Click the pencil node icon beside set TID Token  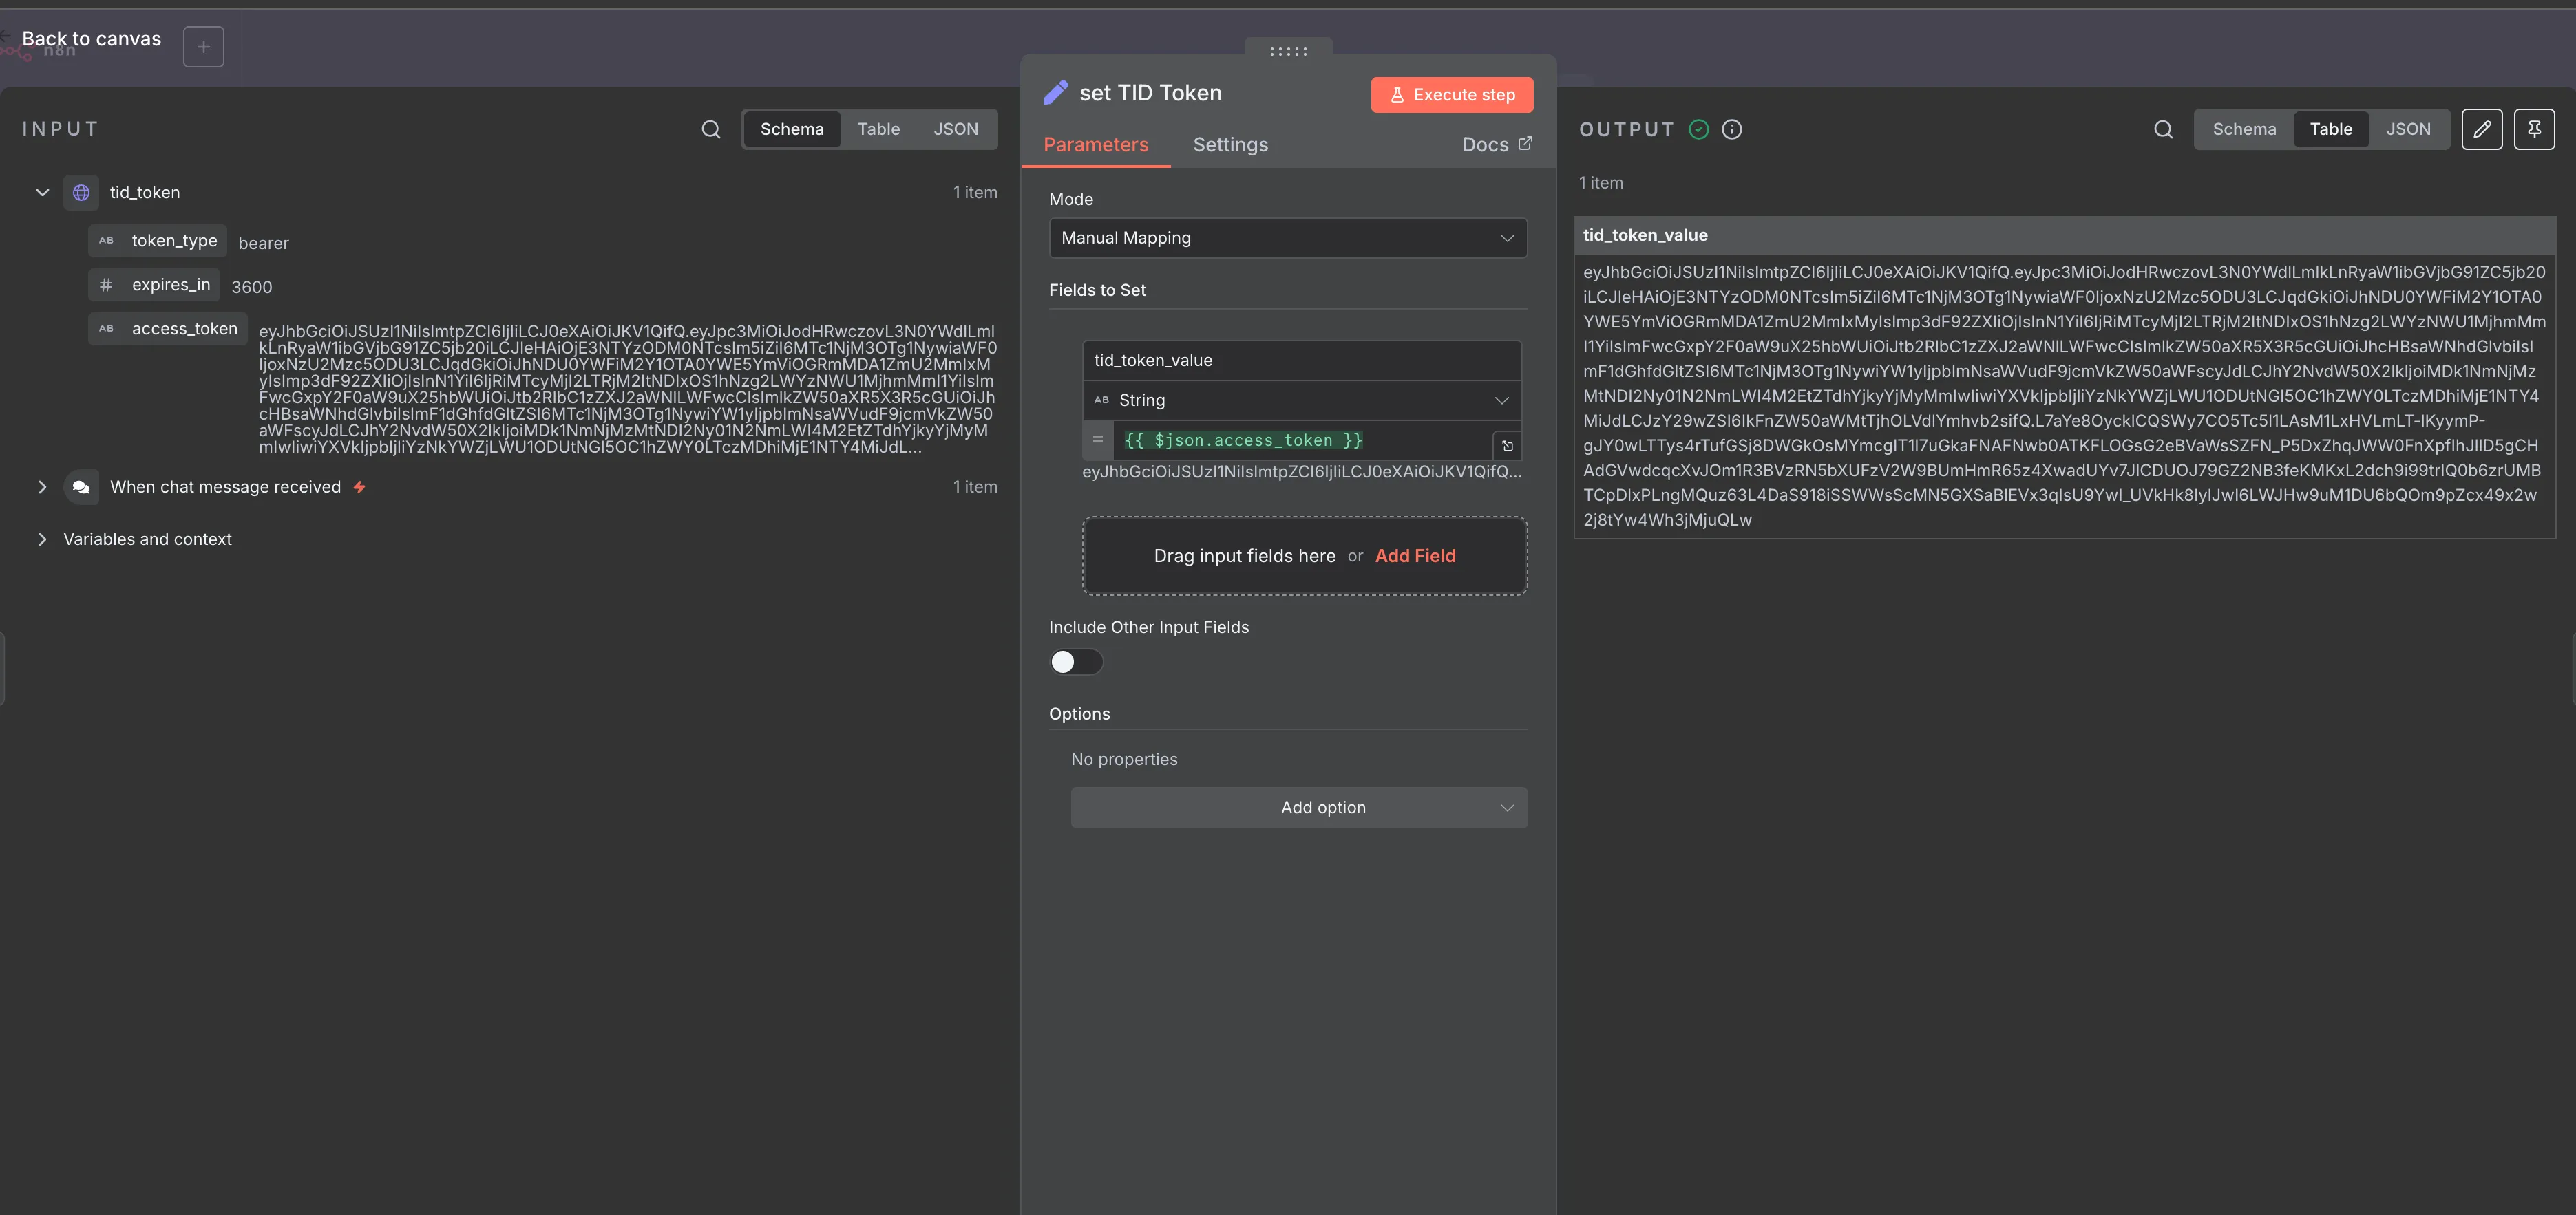click(x=1056, y=93)
